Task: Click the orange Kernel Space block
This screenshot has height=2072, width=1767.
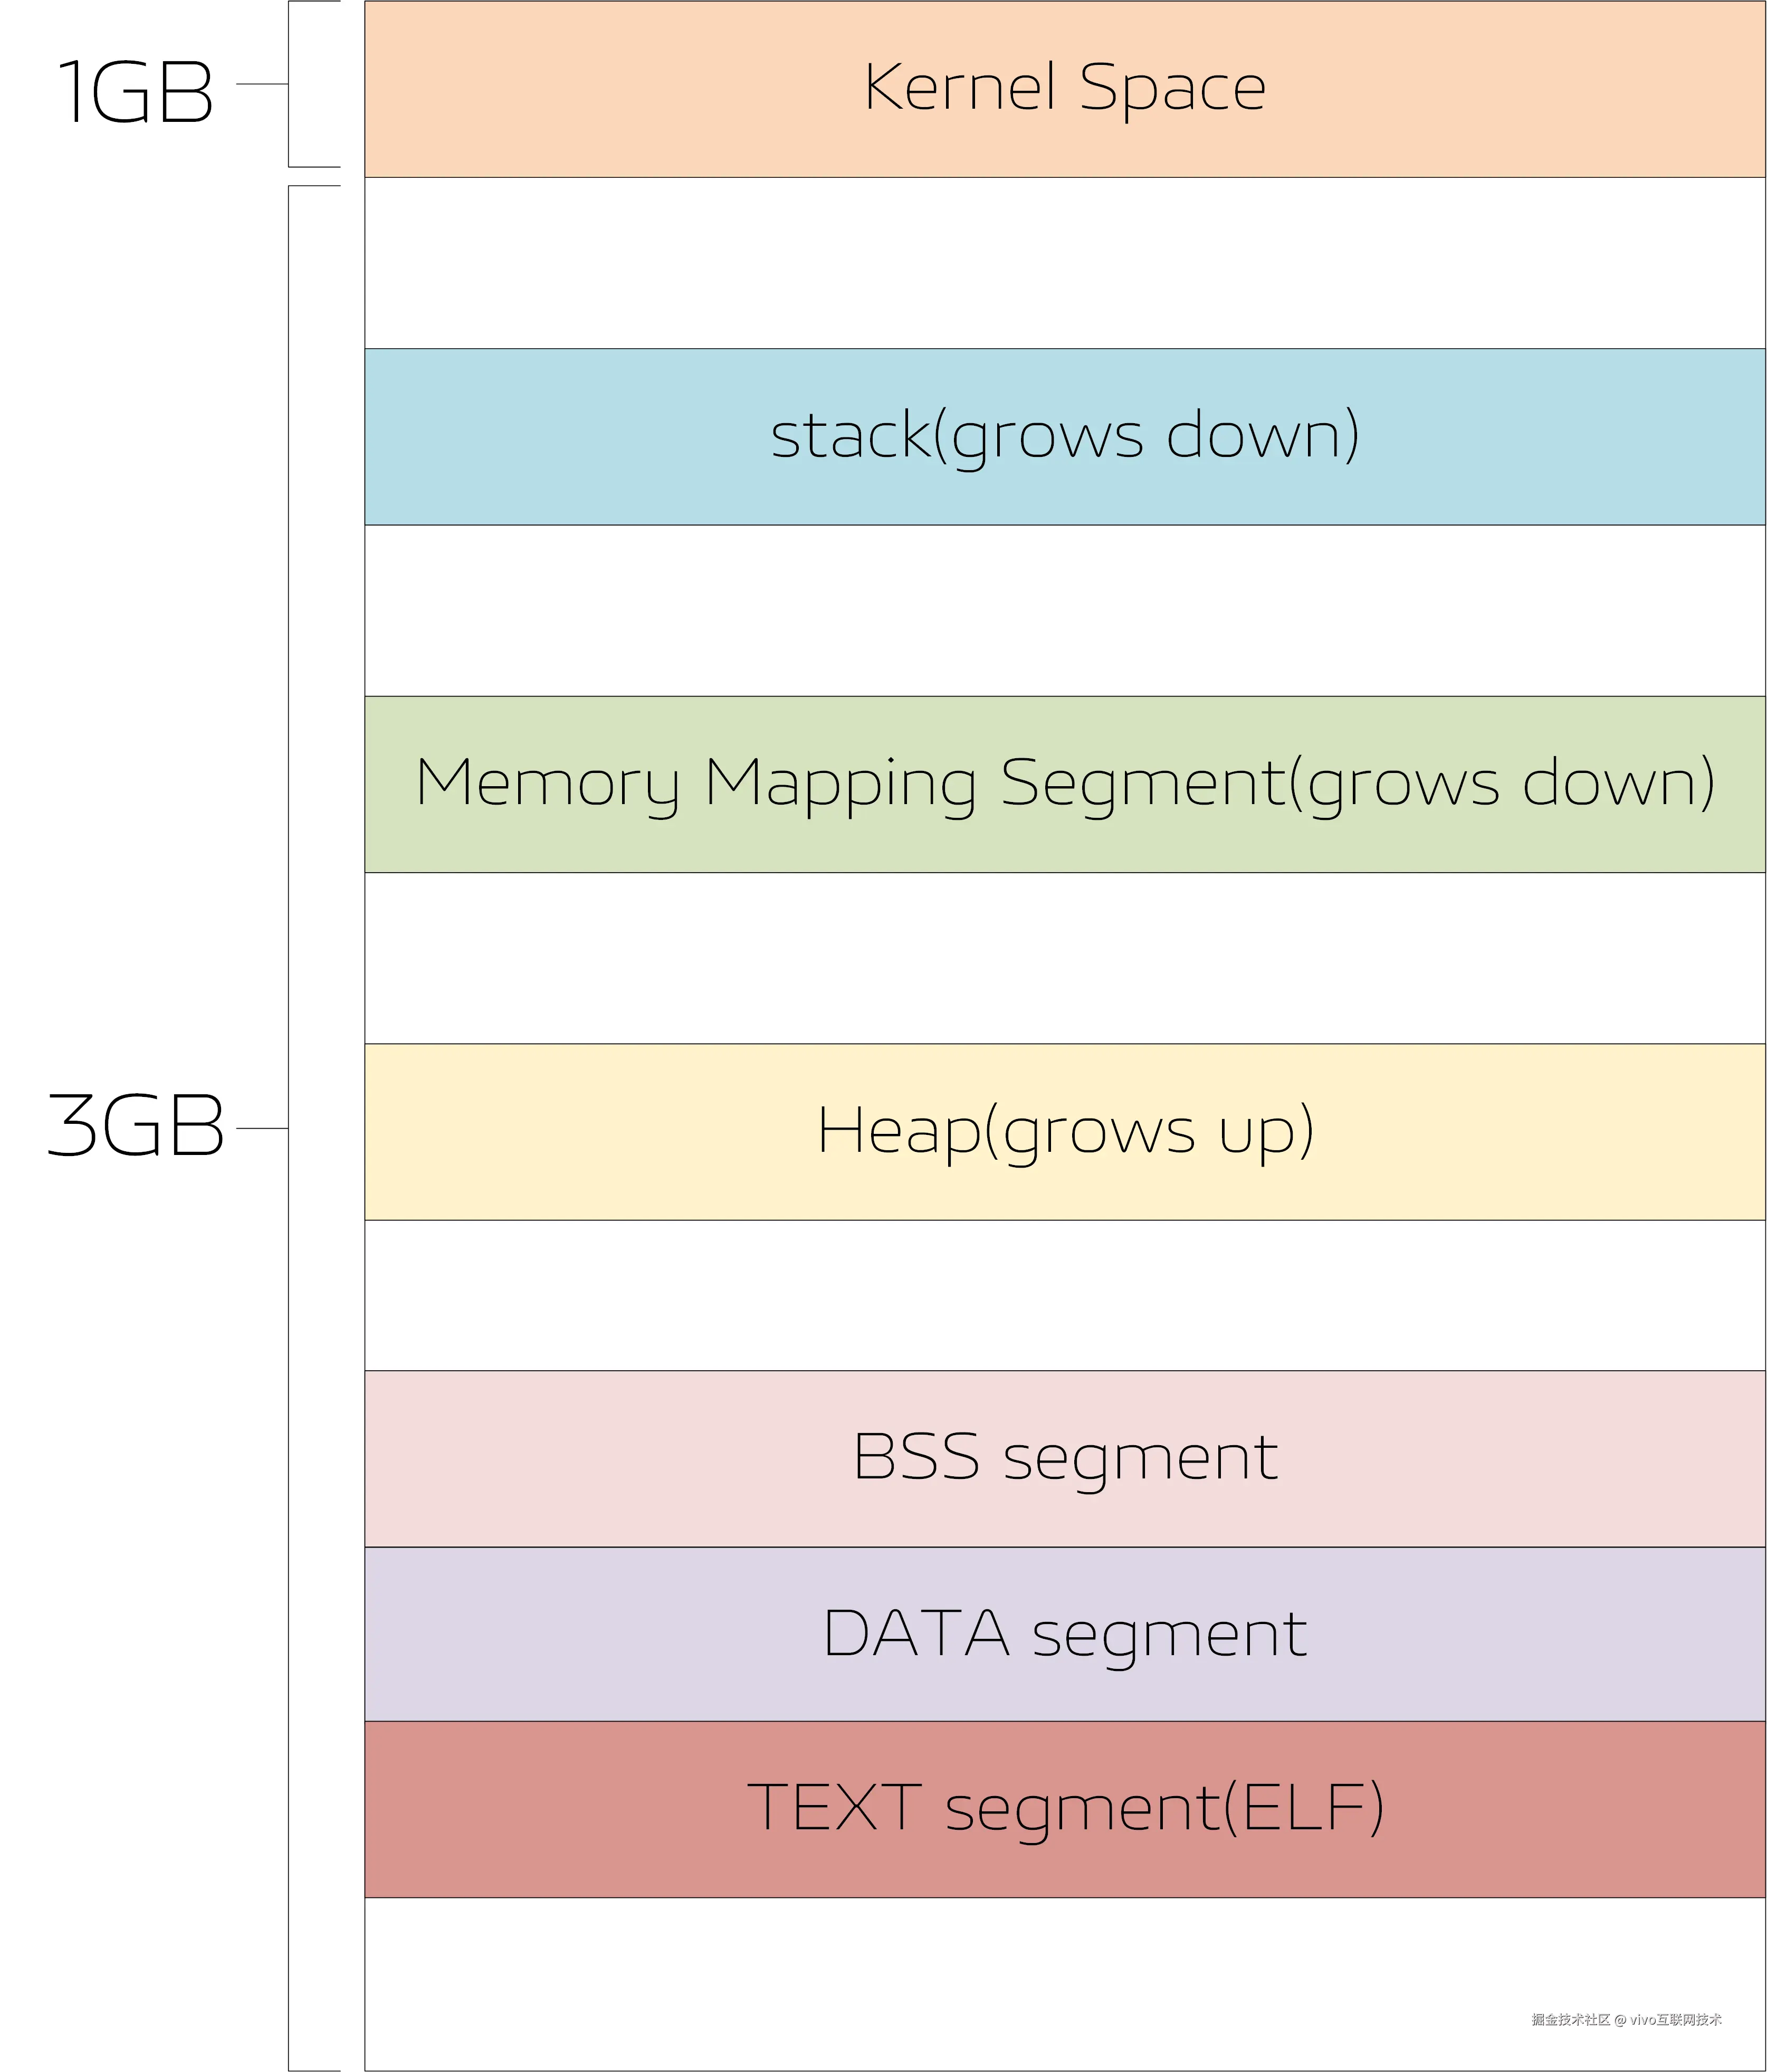Action: pyautogui.click(x=1064, y=89)
